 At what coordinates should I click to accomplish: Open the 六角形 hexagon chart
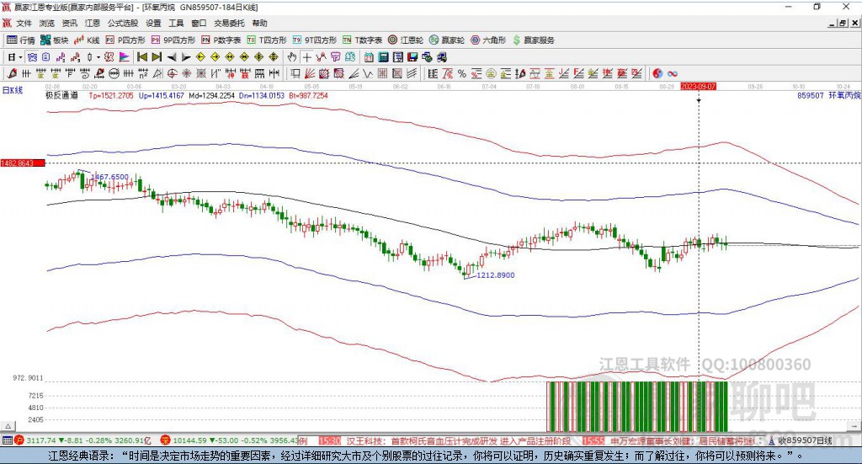(x=488, y=40)
